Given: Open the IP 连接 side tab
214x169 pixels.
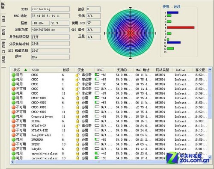Looking at the screenshot, I should (3, 47).
